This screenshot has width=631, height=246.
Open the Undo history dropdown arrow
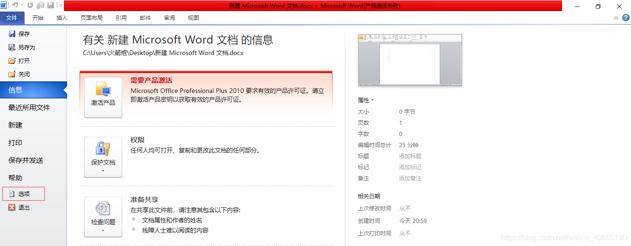(22, 6)
